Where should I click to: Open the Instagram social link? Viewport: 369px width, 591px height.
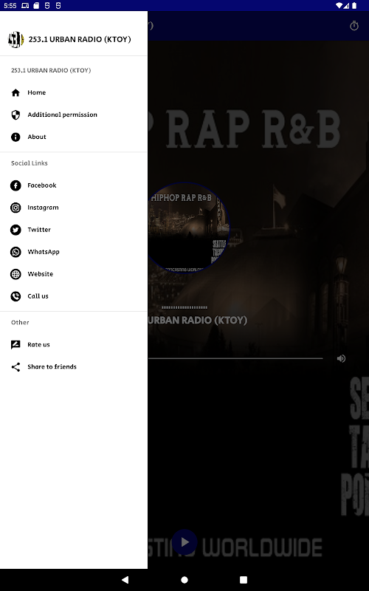(x=74, y=208)
